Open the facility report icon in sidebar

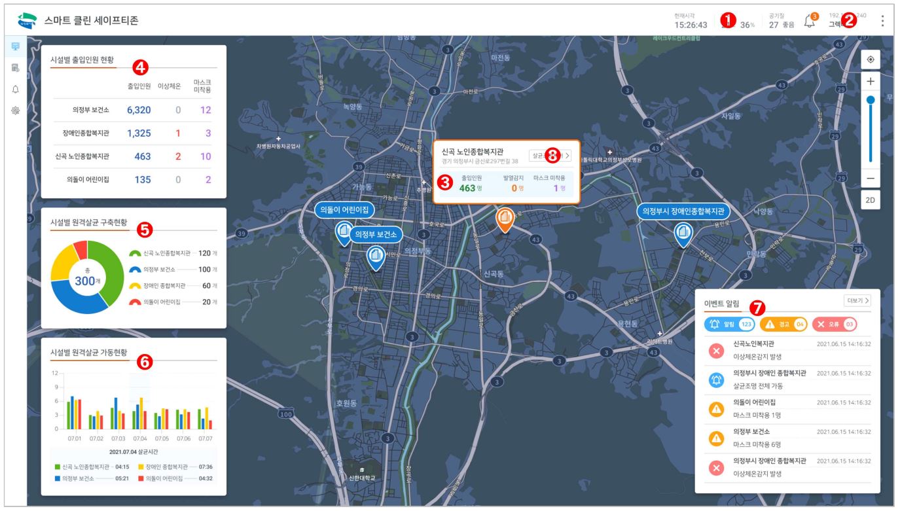pyautogui.click(x=15, y=67)
